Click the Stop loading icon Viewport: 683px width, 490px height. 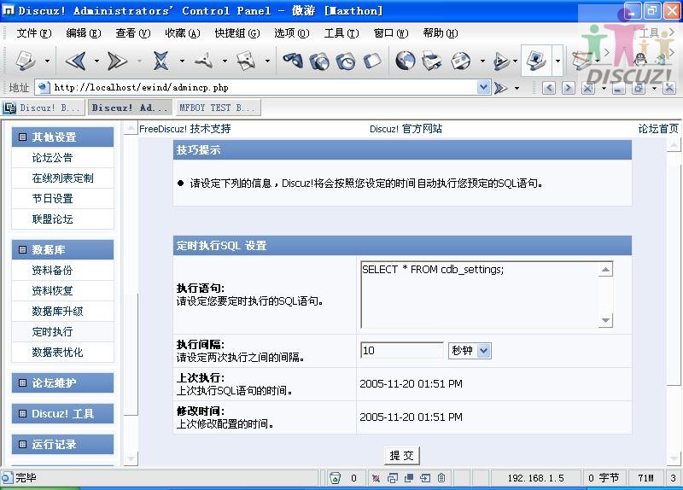[x=161, y=61]
